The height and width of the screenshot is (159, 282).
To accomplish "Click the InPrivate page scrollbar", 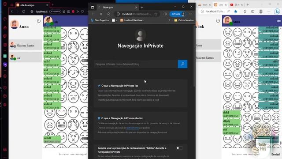I will [x=194, y=56].
